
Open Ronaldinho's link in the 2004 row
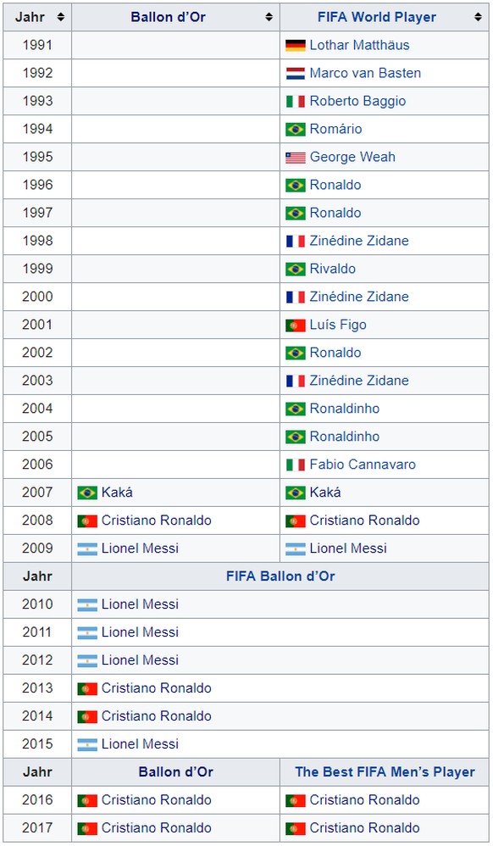click(x=344, y=409)
